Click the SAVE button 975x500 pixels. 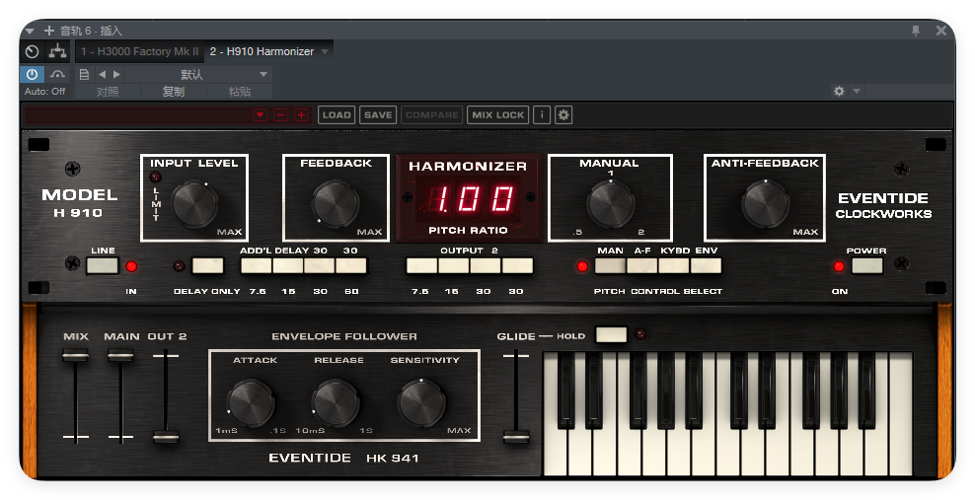pyautogui.click(x=378, y=115)
